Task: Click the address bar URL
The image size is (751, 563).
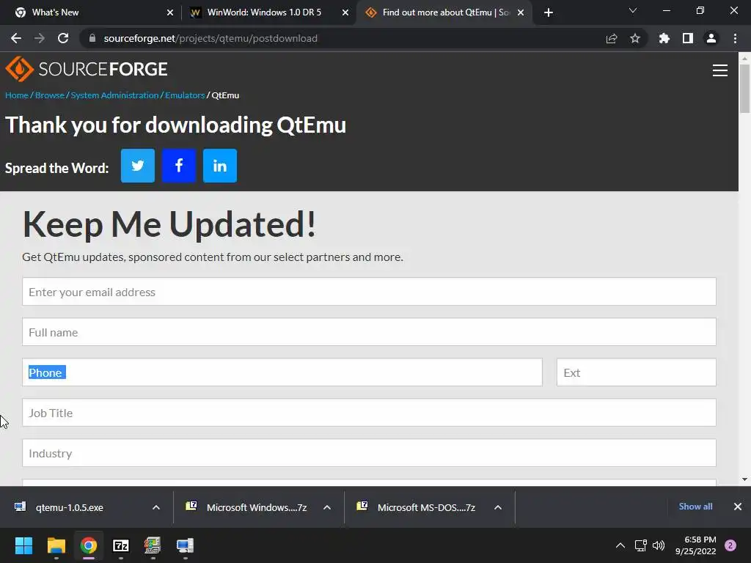Action: (210, 38)
